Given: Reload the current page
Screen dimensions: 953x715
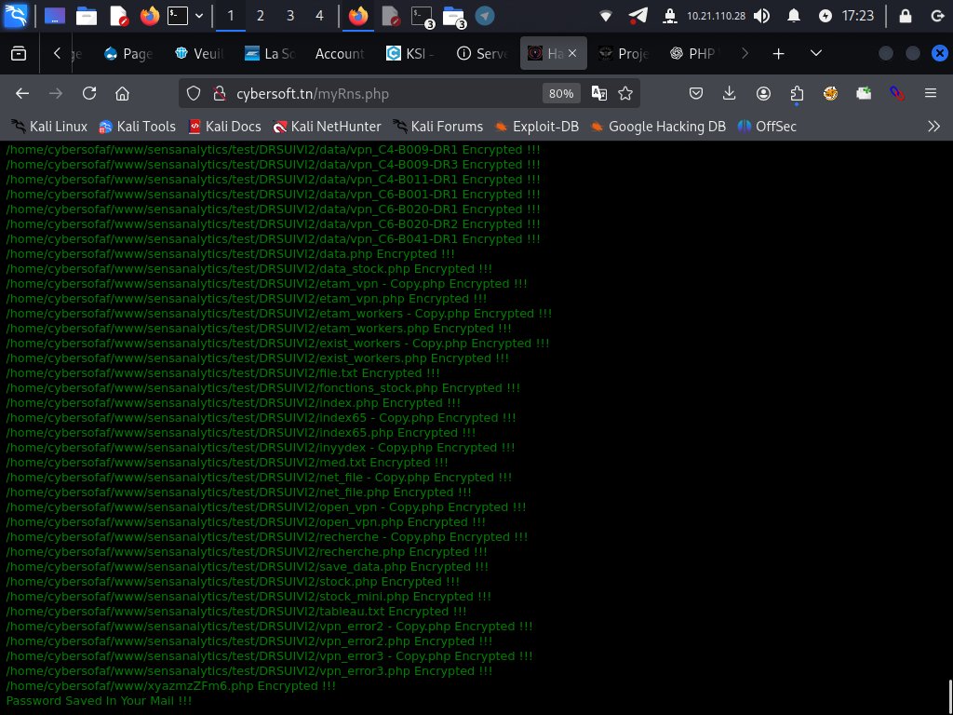Looking at the screenshot, I should 89,93.
